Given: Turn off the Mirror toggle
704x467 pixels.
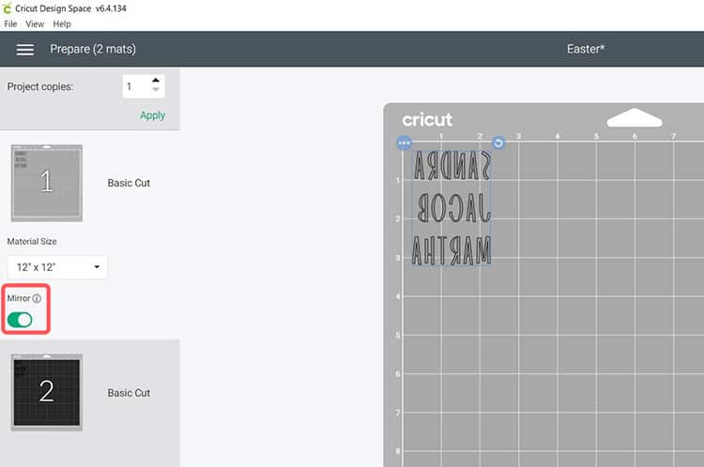Looking at the screenshot, I should pyautogui.click(x=20, y=320).
